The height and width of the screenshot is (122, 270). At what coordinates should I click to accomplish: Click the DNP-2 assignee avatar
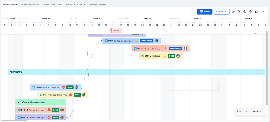point(76,87)
